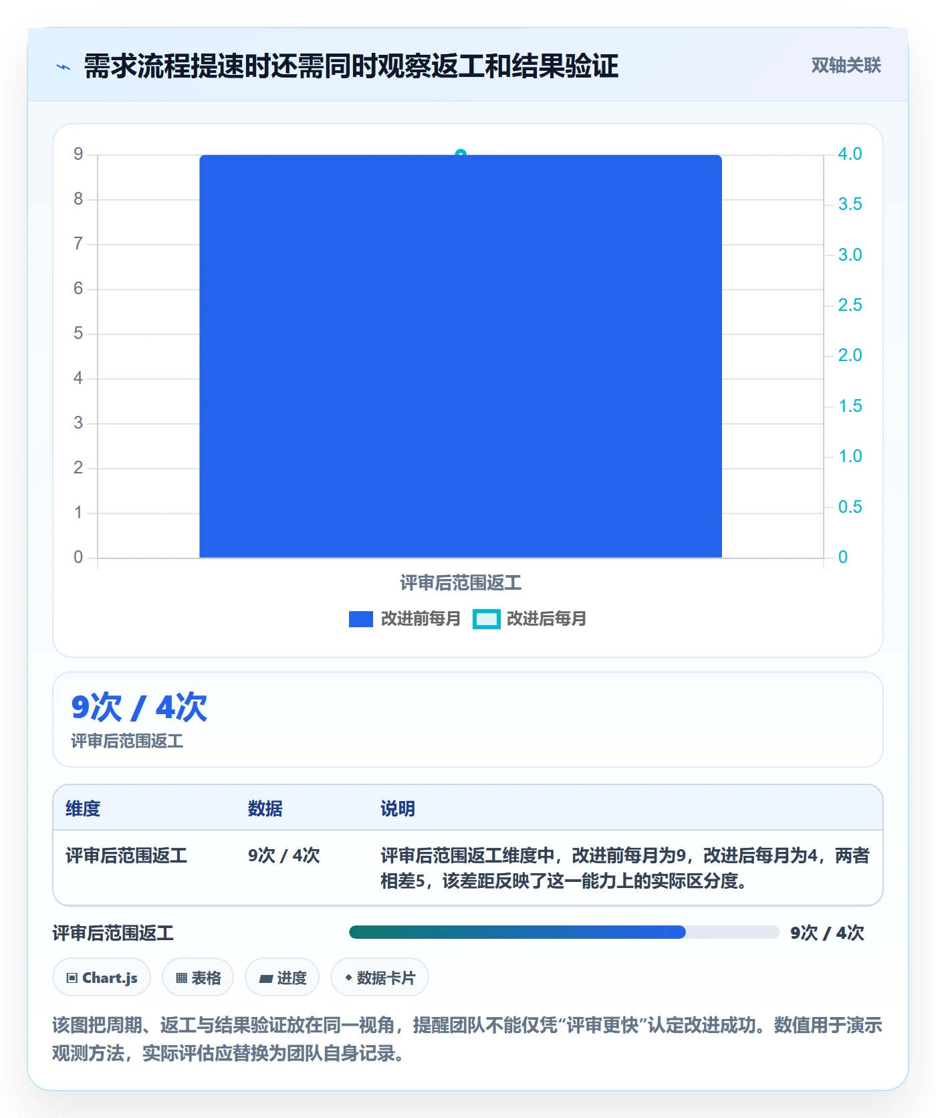The width and height of the screenshot is (936, 1118).
Task: Click the 表格 tag chip
Action: [x=198, y=978]
